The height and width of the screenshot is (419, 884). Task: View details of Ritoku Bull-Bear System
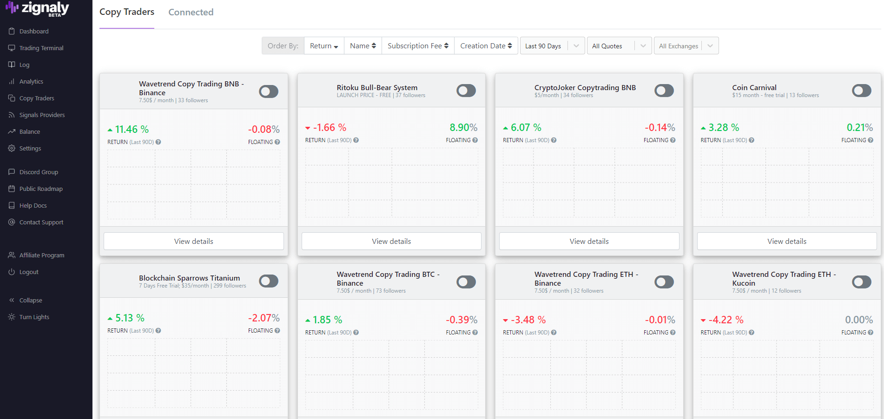pos(391,241)
